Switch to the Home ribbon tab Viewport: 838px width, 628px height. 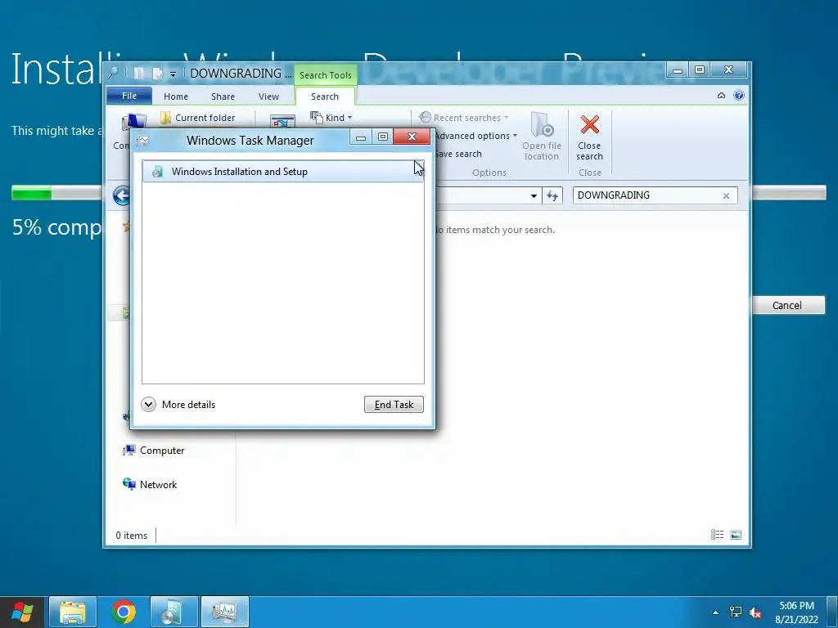(176, 96)
